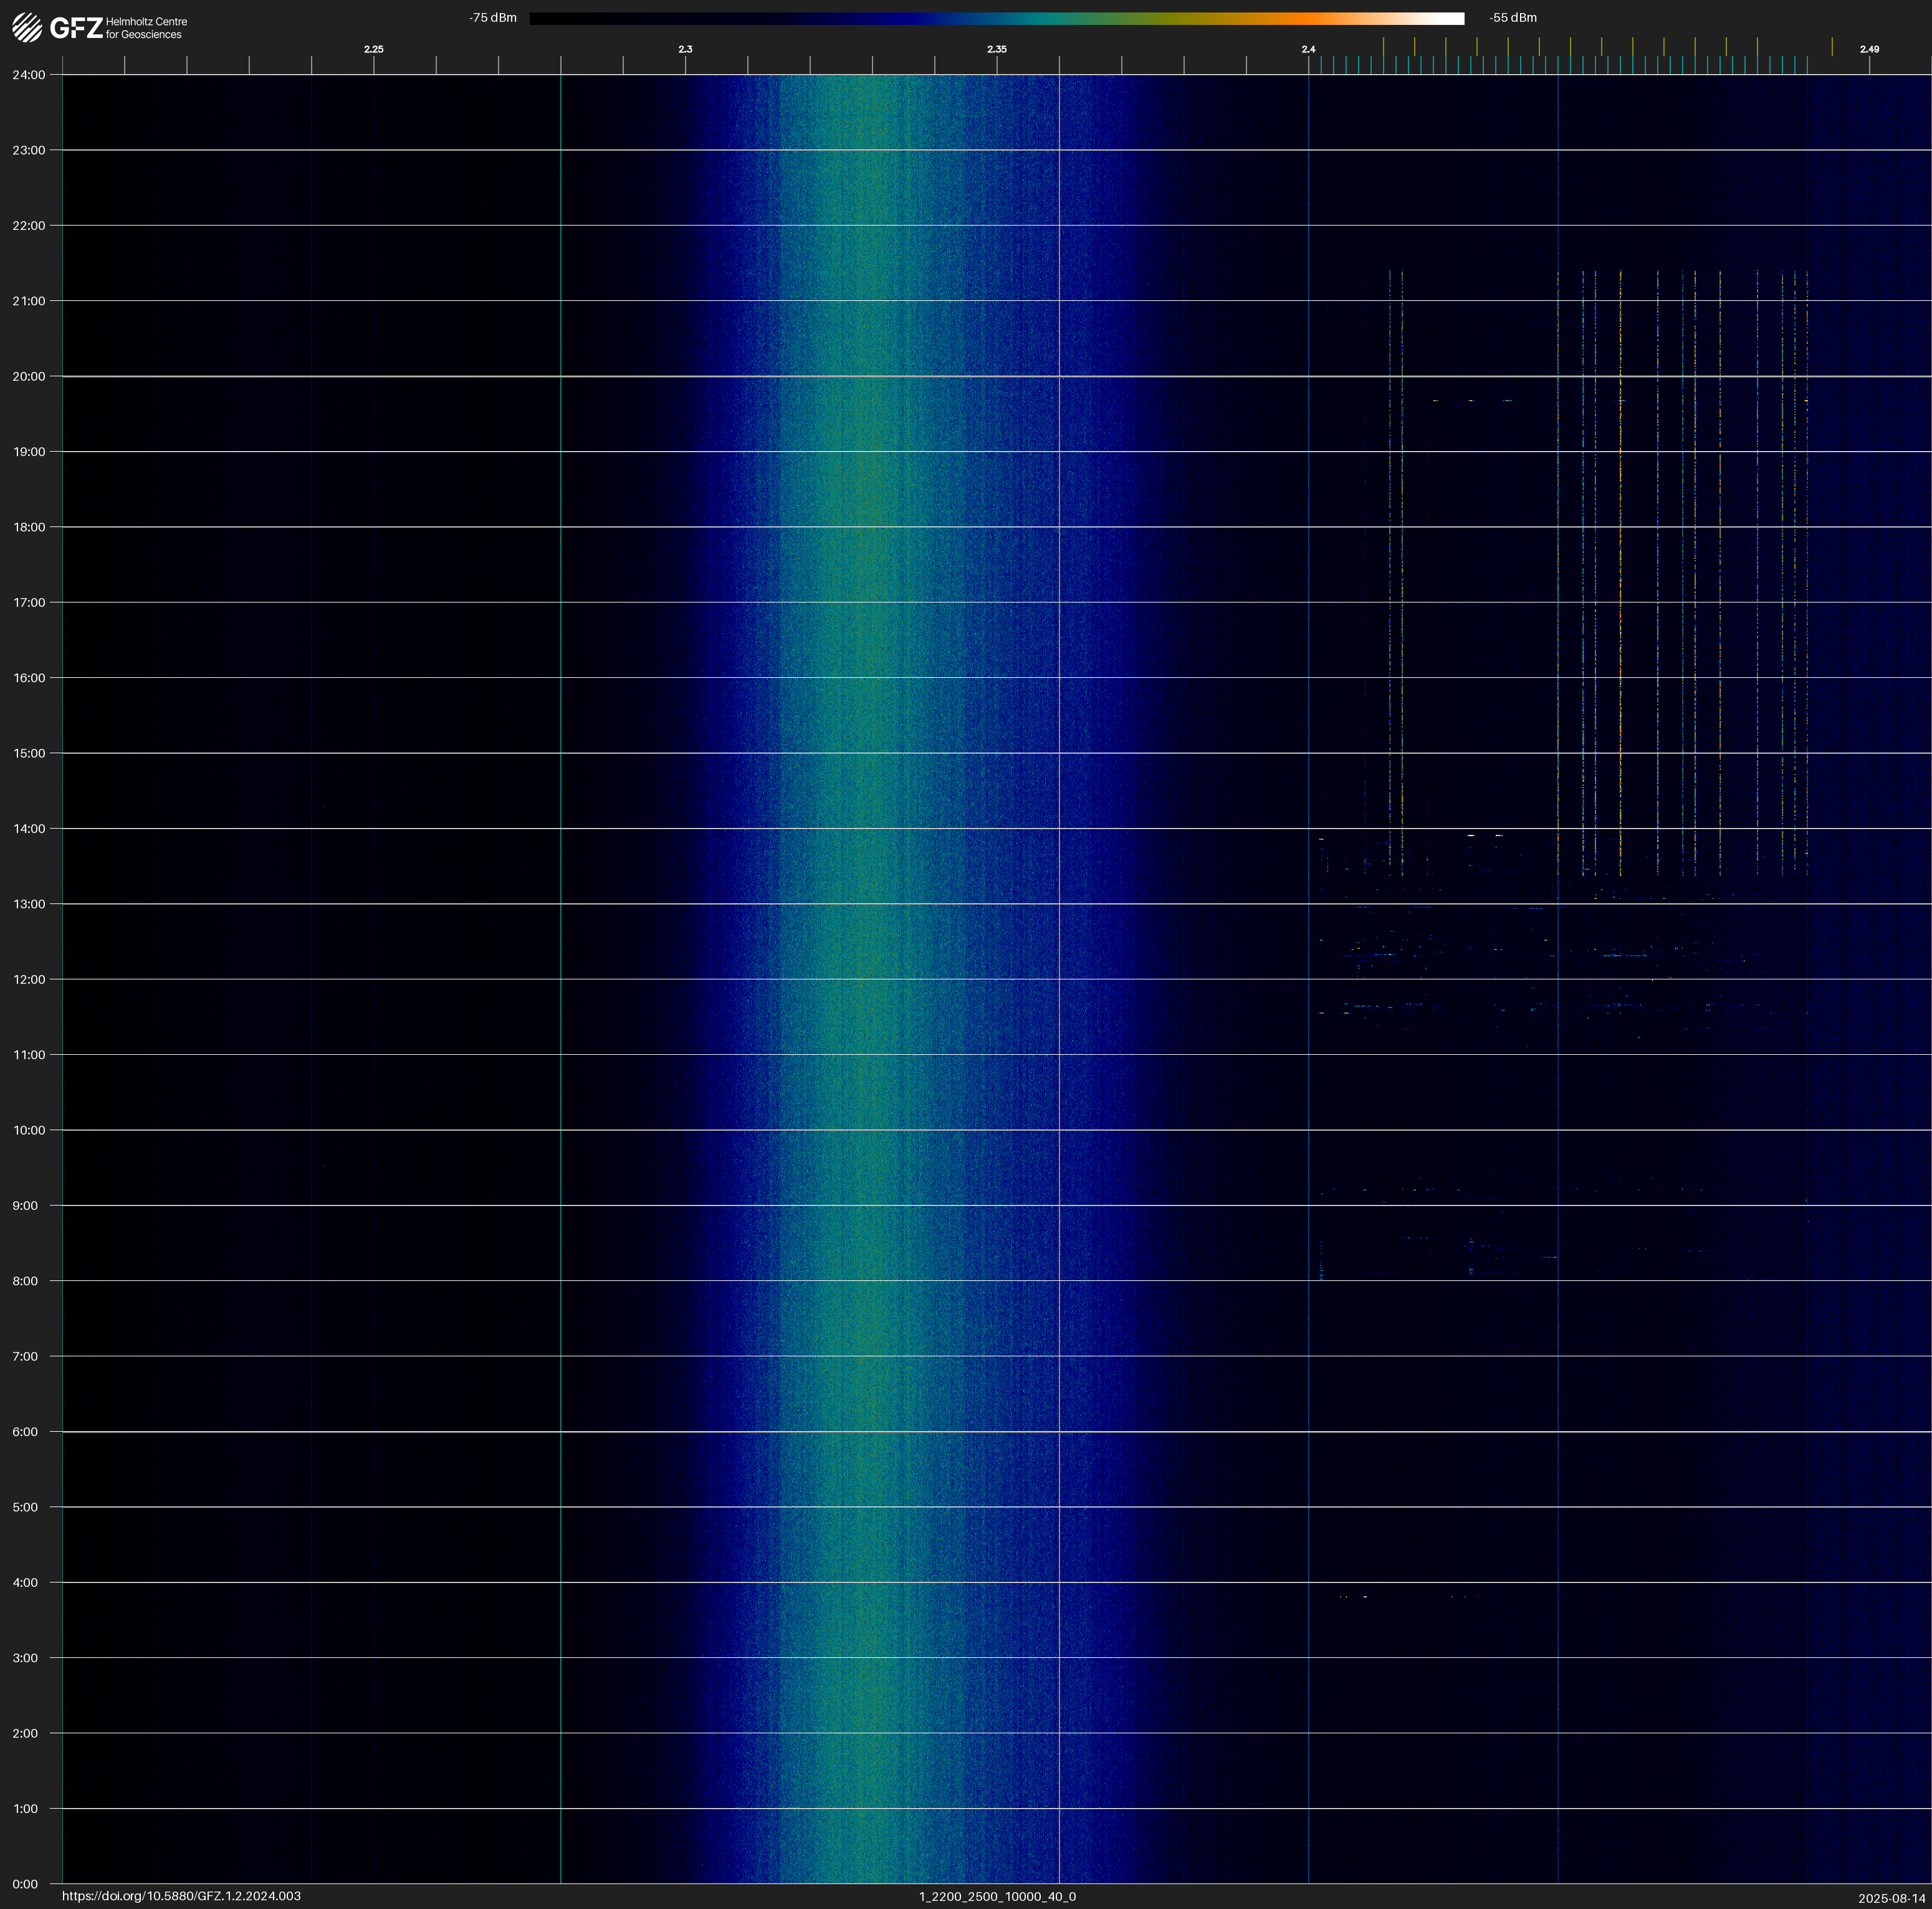Click the dBm color scale gradient bar
Image resolution: width=1932 pixels, height=1909 pixels.
[996, 18]
